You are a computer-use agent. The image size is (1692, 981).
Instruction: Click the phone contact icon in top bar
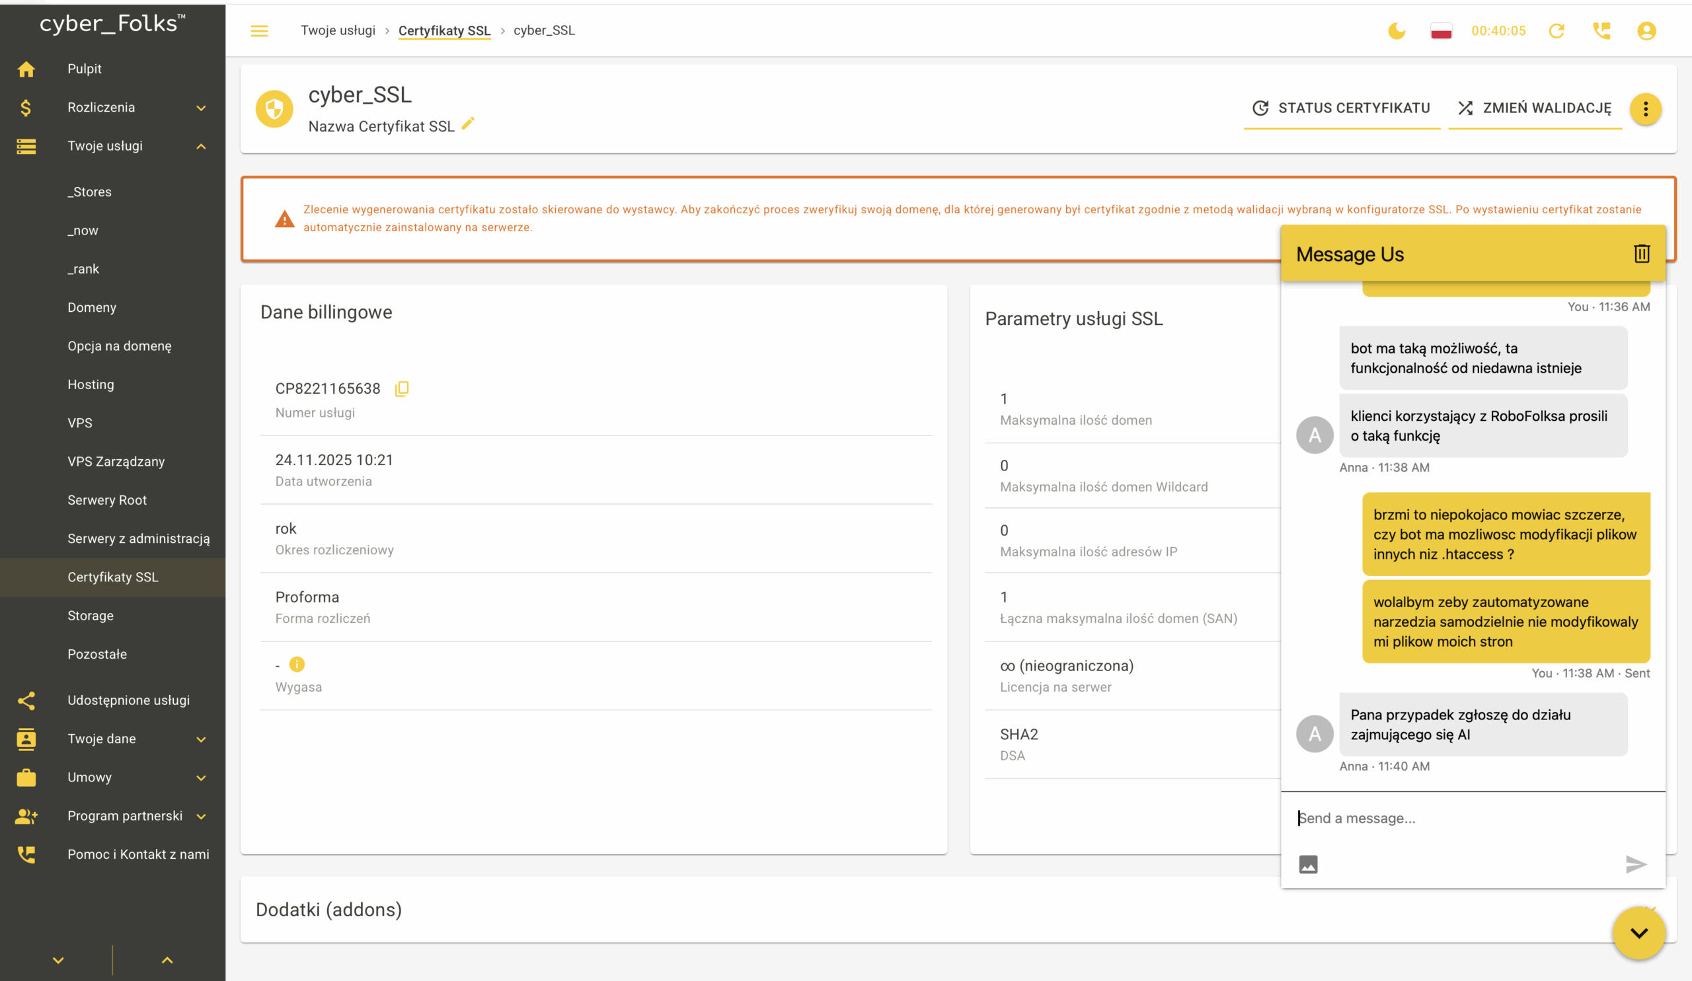(1601, 31)
